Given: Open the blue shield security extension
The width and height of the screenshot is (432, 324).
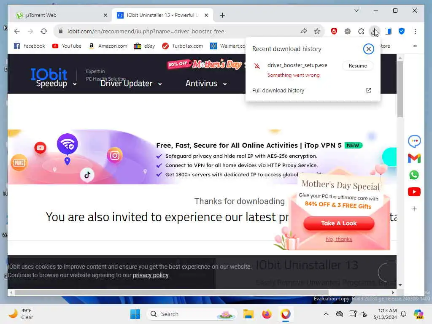Looking at the screenshot, I should point(402,31).
